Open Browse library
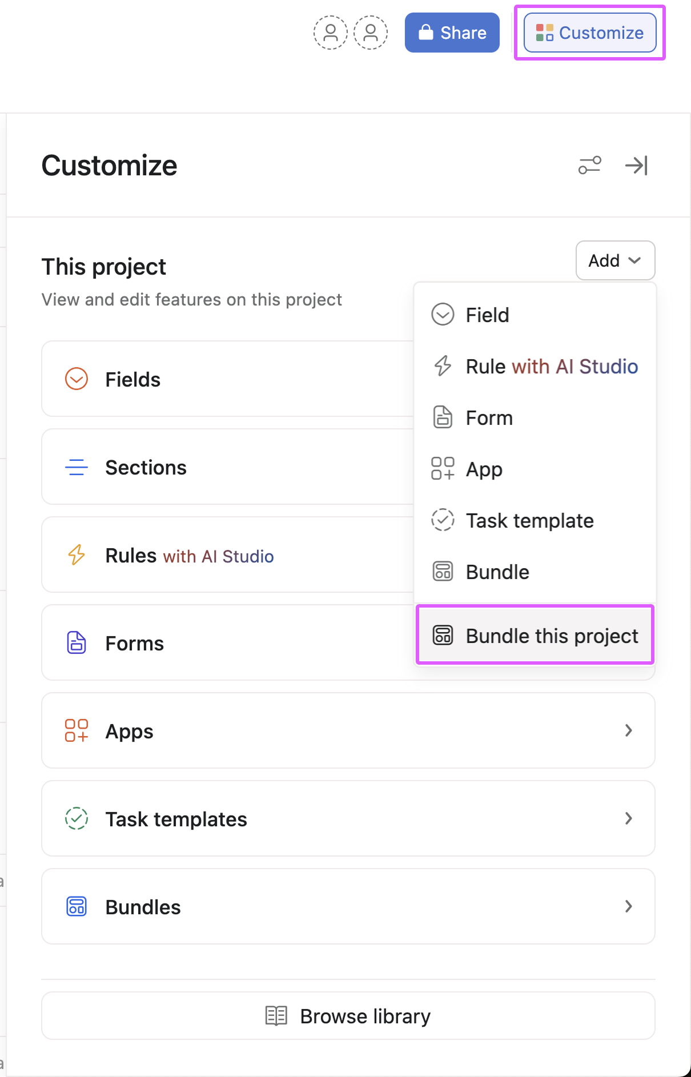The image size is (691, 1077). 348,1015
